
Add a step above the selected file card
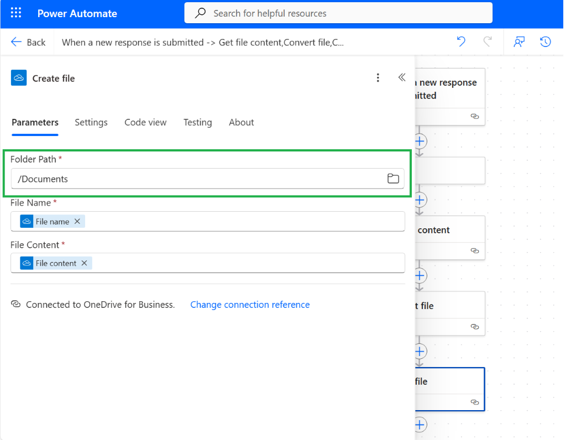pos(420,352)
